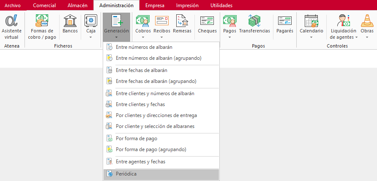Choose Por forma de pago (agrupando)

(x=161, y=149)
